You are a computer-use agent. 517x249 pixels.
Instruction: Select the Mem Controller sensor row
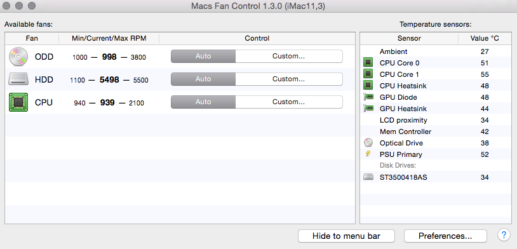[436, 131]
